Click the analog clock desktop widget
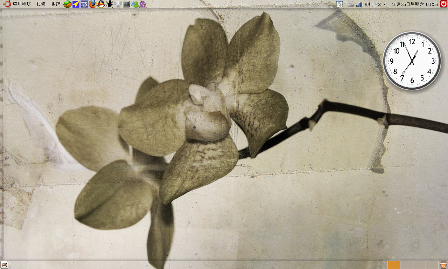 pyautogui.click(x=412, y=61)
